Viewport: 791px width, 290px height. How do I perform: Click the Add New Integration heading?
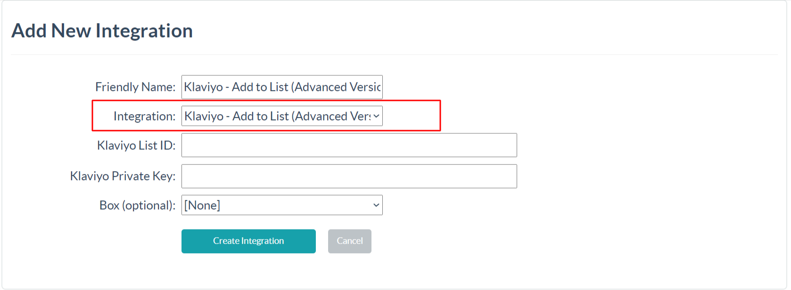[x=102, y=31]
